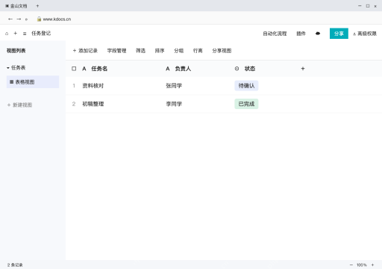Click the browser back arrow
The height and width of the screenshot is (269, 382).
pos(10,19)
